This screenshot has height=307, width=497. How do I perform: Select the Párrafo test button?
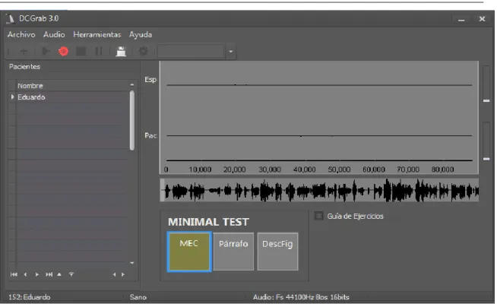point(233,252)
